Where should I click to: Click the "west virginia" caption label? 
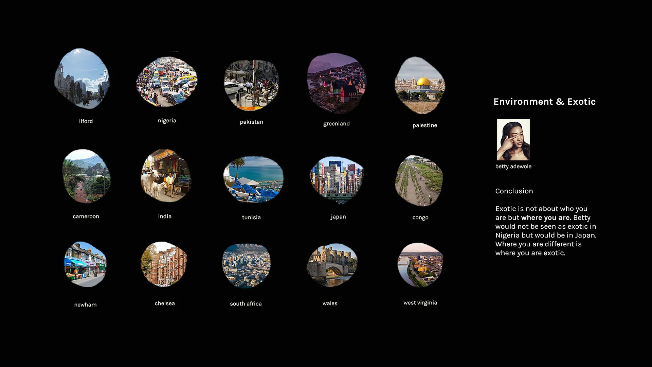420,303
